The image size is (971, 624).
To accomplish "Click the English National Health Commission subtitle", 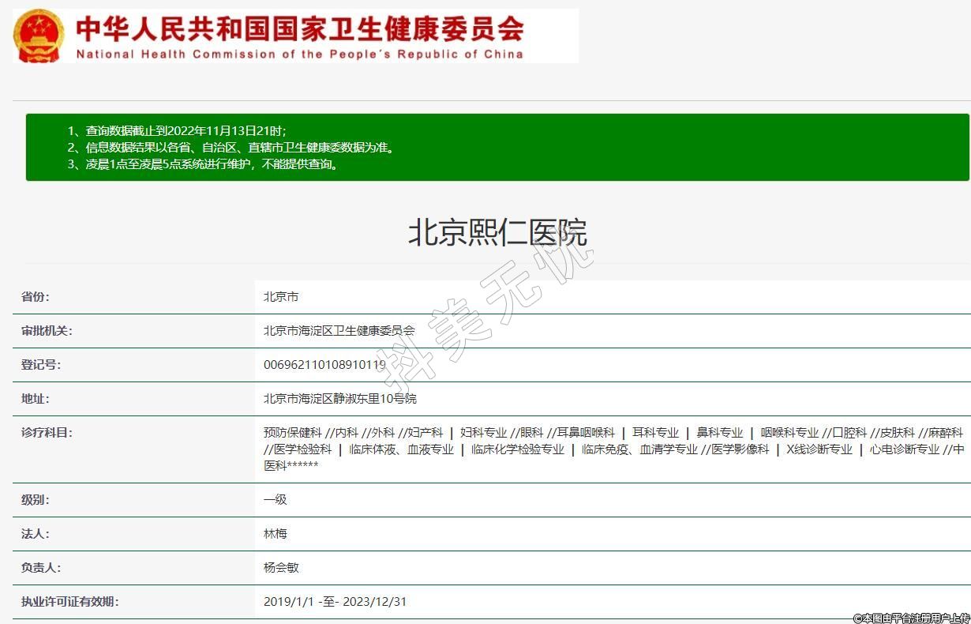I will 300,55.
